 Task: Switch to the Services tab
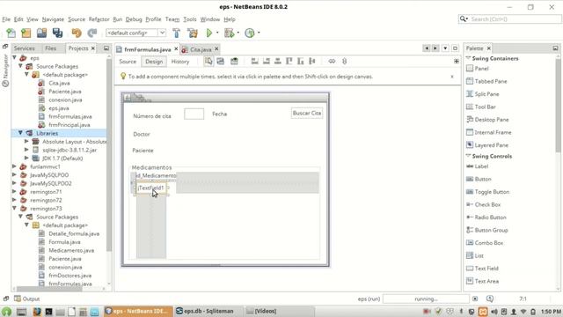click(x=24, y=48)
